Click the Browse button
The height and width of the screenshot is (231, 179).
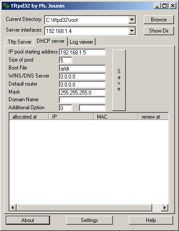coord(159,20)
